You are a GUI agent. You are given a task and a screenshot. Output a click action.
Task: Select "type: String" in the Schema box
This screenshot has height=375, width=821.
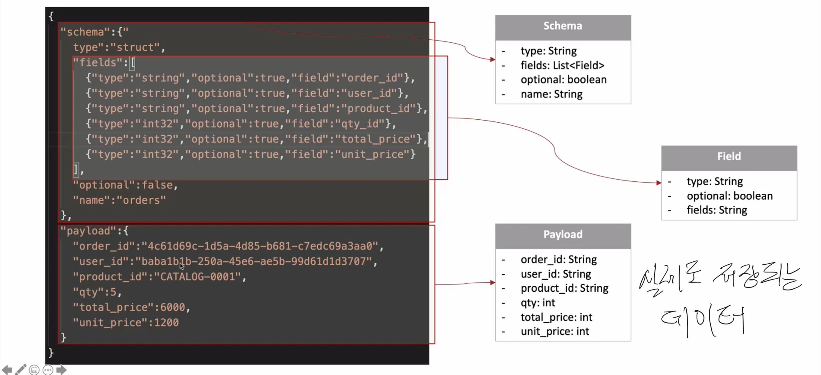pyautogui.click(x=548, y=51)
